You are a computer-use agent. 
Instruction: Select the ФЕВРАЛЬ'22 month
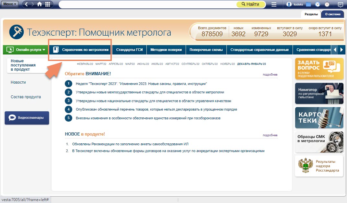85,64
